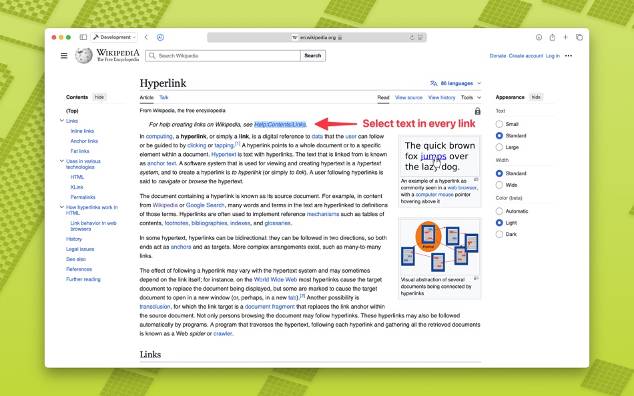Click the AdBlock extension icon in the toolbar
The width and height of the screenshot is (634, 396).
click(x=160, y=37)
